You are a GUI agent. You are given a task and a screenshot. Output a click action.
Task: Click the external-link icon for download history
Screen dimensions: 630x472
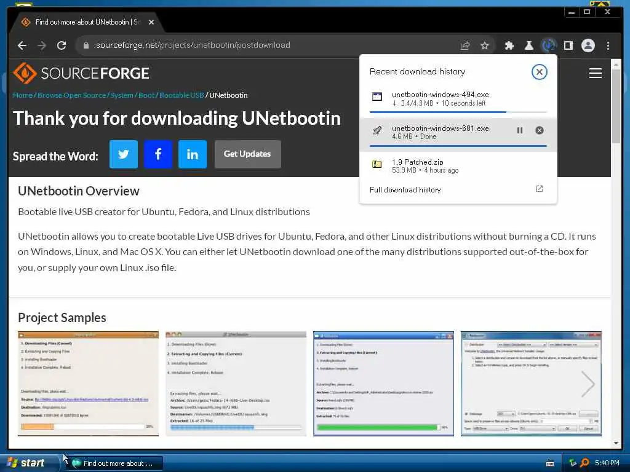(x=539, y=189)
